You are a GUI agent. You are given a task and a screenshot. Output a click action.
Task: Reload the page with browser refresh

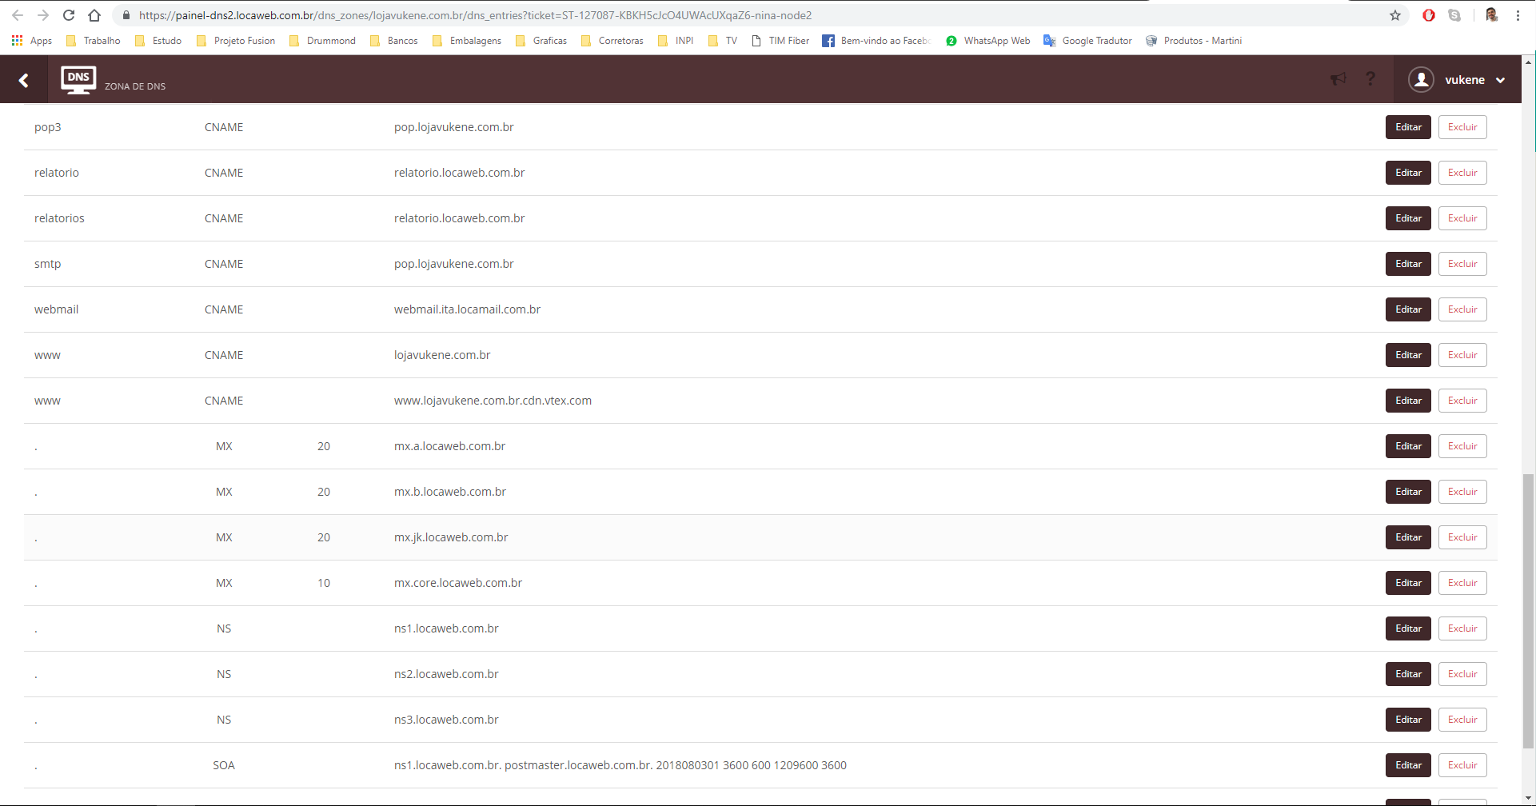click(69, 15)
